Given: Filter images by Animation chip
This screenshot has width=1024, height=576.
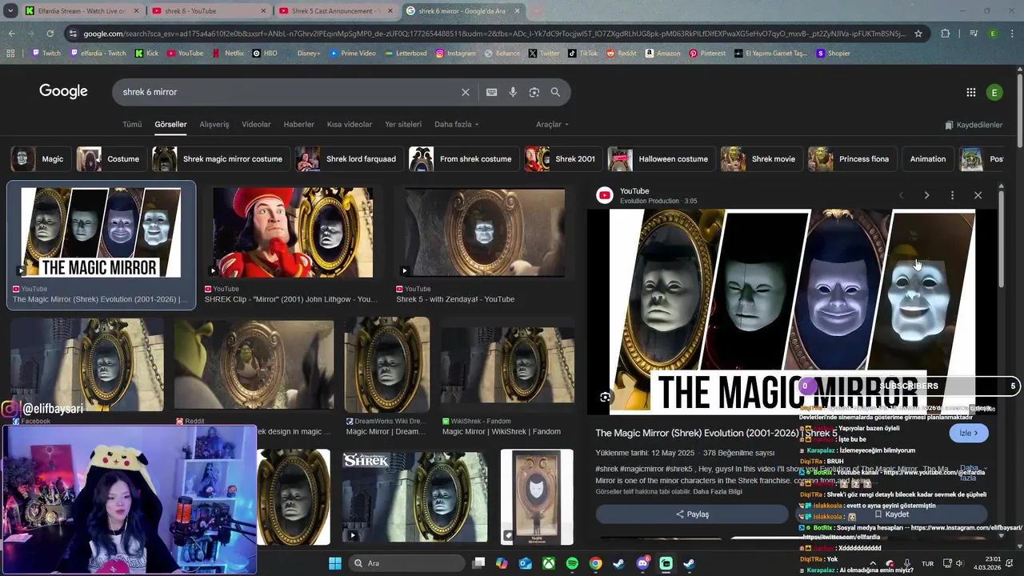Looking at the screenshot, I should (928, 159).
